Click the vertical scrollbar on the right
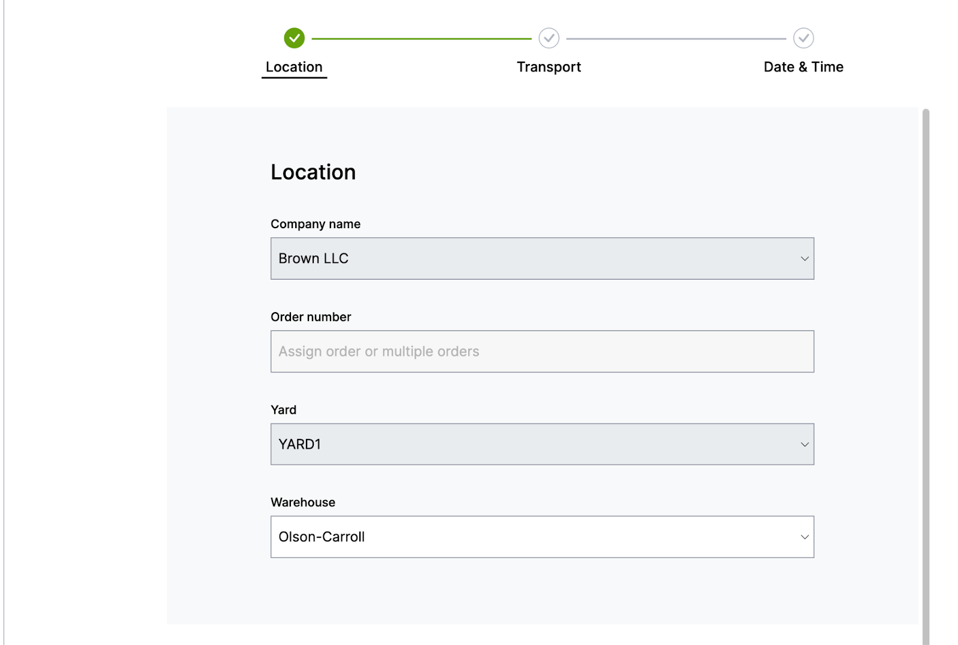This screenshot has height=645, width=958. [x=926, y=359]
